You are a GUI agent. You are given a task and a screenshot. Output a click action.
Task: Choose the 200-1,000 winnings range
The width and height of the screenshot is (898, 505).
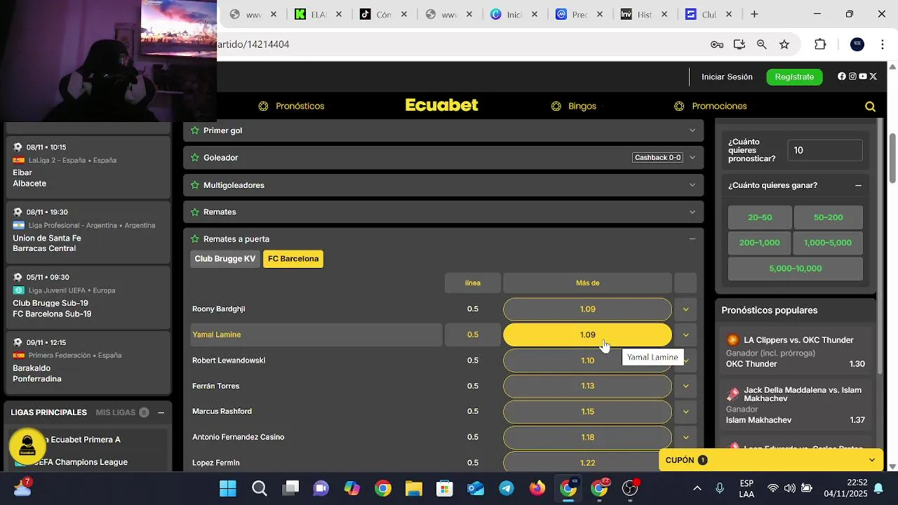click(760, 243)
